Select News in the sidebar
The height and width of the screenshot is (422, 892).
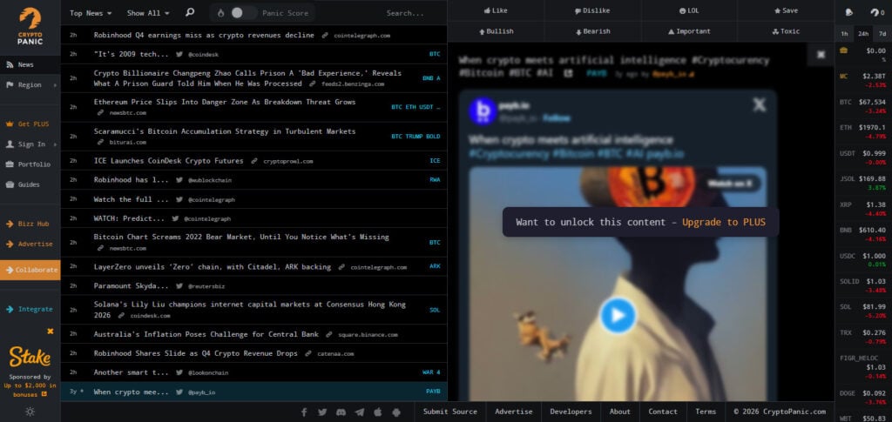pyautogui.click(x=30, y=64)
